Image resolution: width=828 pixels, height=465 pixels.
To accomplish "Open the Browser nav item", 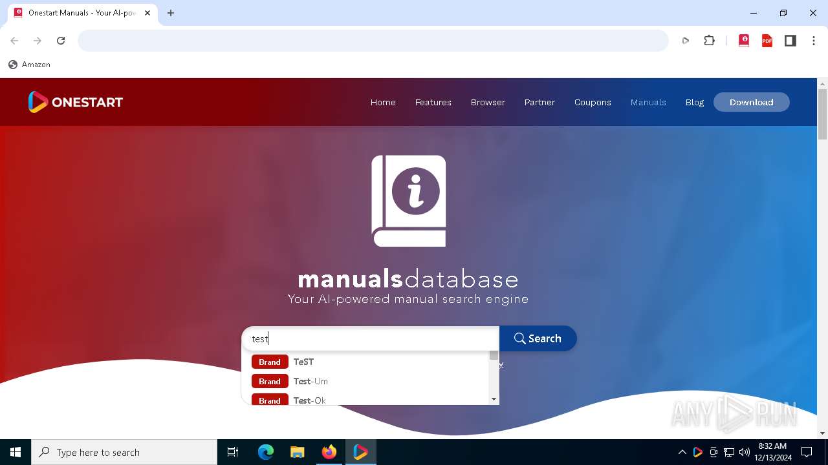I will coord(488,102).
